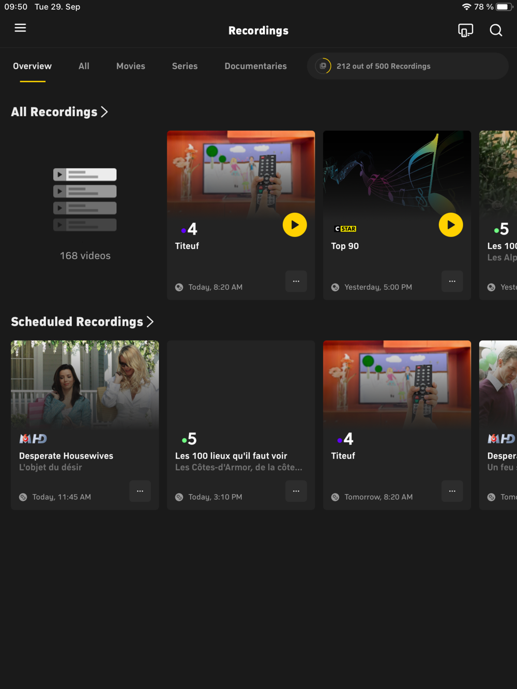Open the hamburger menu
517x689 pixels.
[20, 28]
